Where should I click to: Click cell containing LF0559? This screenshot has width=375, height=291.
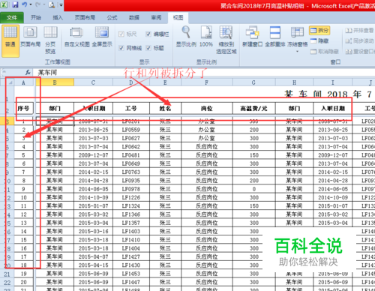point(131,130)
